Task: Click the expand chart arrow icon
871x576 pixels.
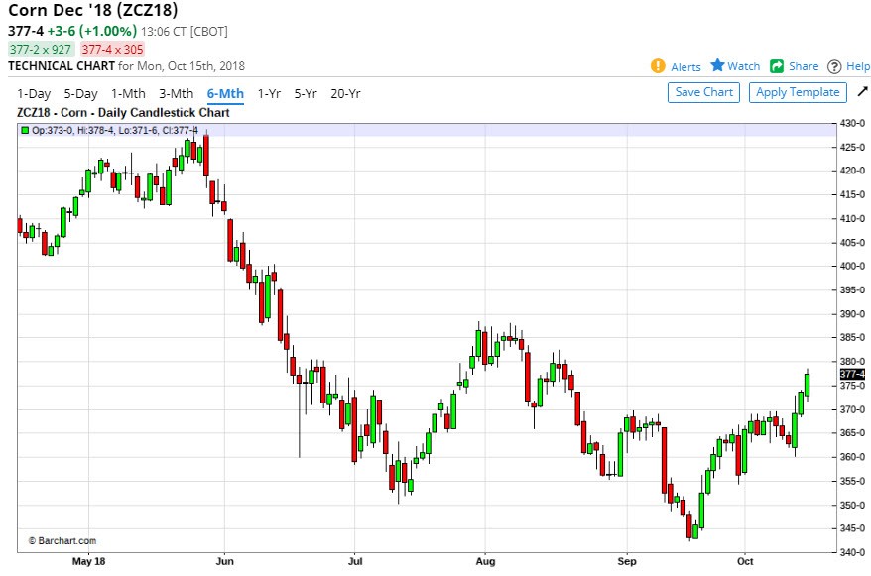Action: tap(863, 91)
